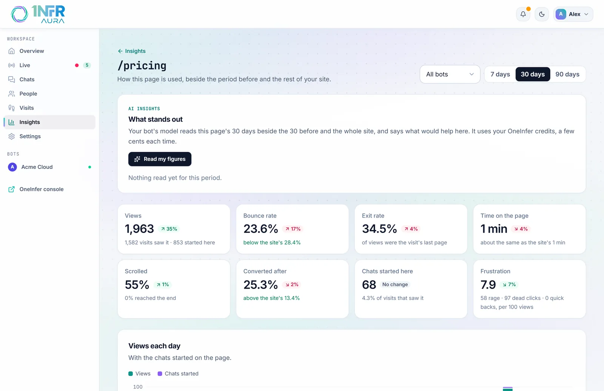Click the /pricing page title
This screenshot has height=391, width=604.
pyautogui.click(x=142, y=66)
